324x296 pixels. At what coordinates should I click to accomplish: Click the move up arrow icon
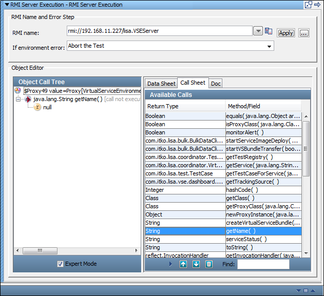[x=183, y=264]
